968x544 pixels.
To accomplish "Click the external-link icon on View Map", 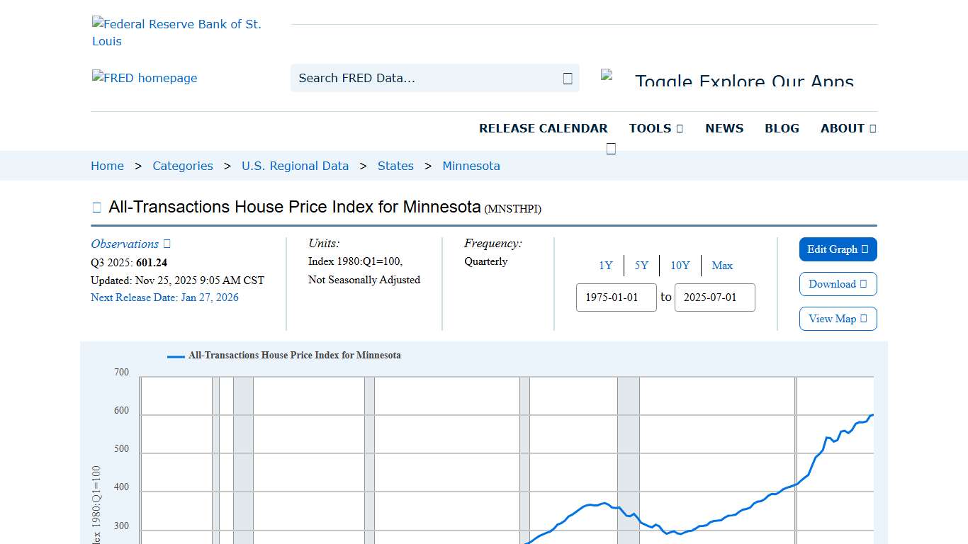I will click(x=862, y=319).
